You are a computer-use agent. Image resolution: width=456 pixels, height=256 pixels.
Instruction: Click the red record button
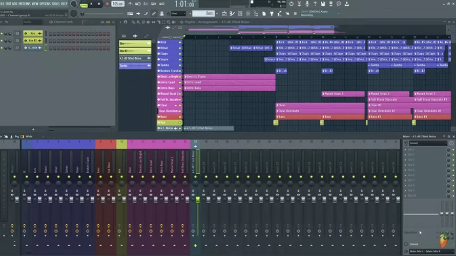pyautogui.click(x=107, y=4)
